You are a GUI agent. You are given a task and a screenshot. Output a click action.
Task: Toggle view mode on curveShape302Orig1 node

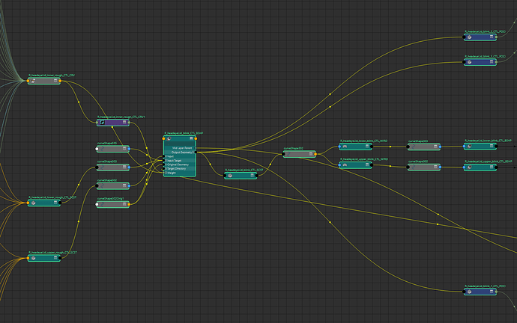(x=124, y=203)
